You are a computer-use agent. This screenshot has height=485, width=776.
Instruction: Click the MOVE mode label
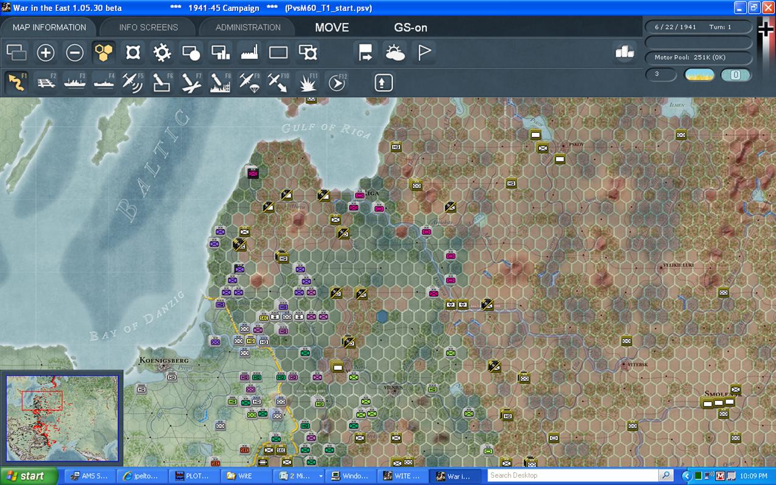click(x=332, y=27)
